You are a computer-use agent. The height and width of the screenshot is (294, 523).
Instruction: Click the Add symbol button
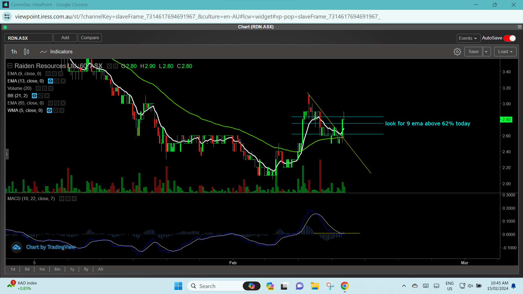click(65, 38)
